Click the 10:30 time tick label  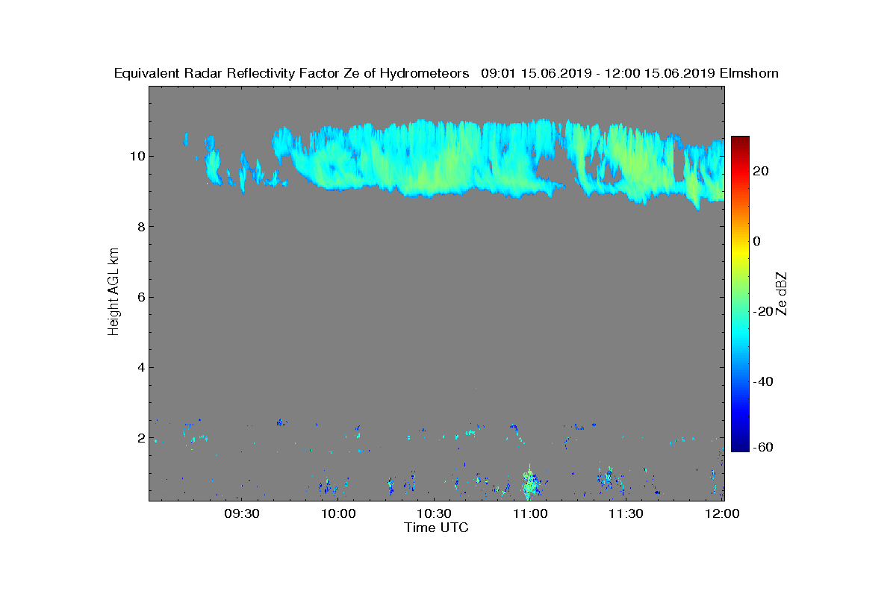[x=434, y=514]
